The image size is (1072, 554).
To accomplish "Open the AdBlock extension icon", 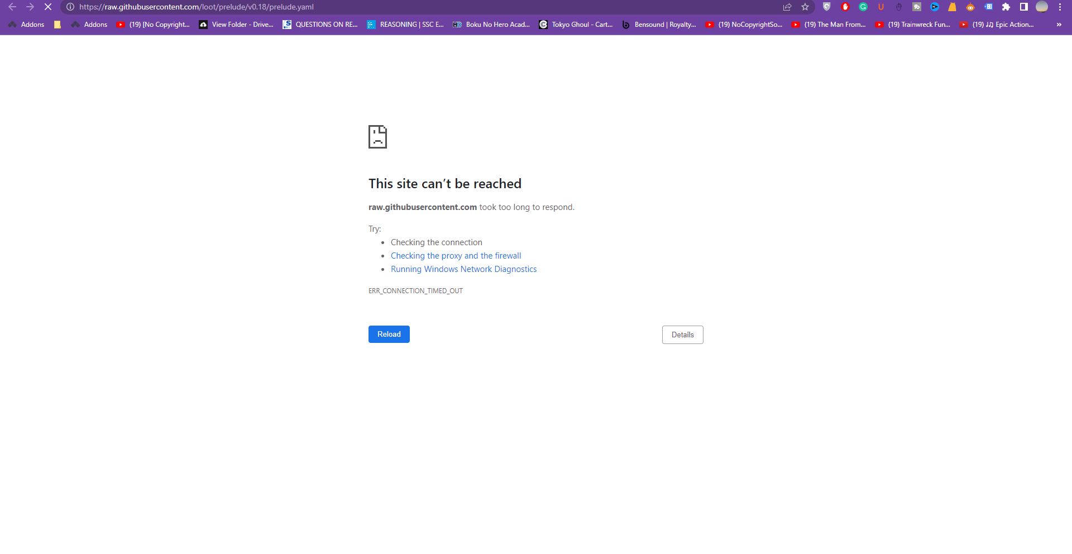I will (x=845, y=7).
